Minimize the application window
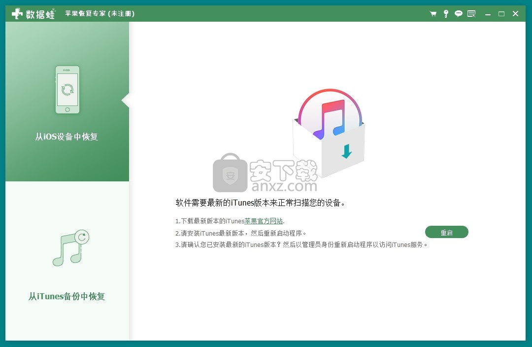This screenshot has width=532, height=347. (488, 14)
